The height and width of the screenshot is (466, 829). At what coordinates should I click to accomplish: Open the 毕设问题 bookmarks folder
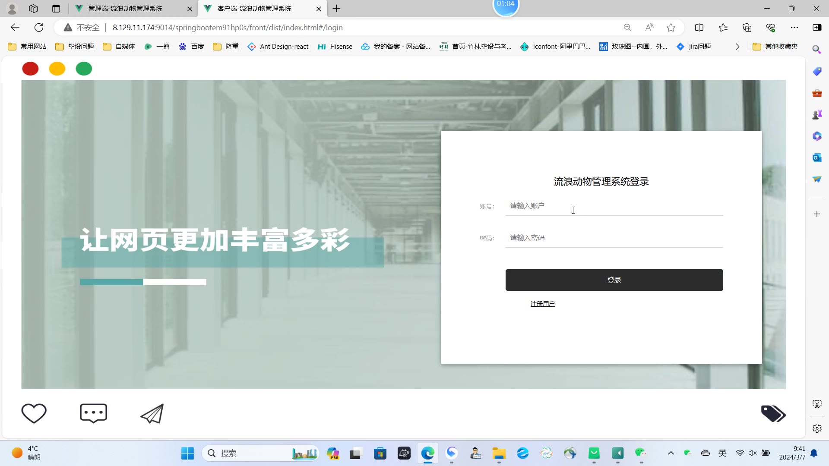click(75, 47)
